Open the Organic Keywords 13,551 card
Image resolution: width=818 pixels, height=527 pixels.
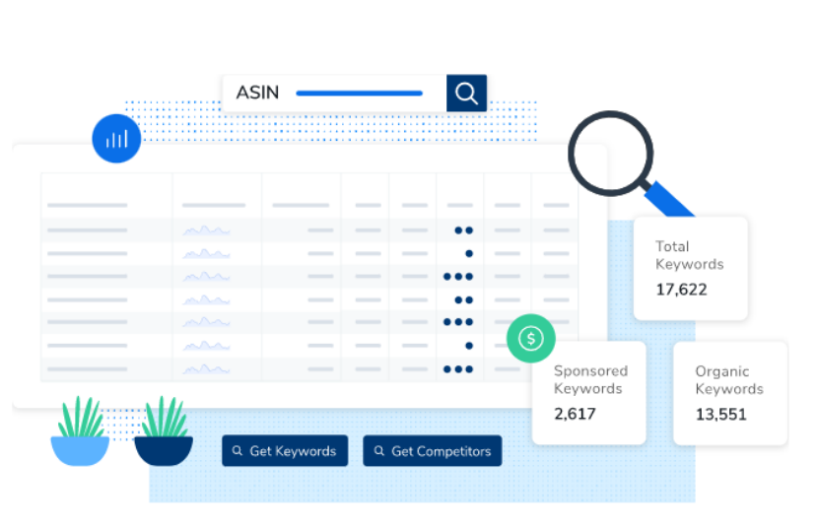tap(729, 392)
